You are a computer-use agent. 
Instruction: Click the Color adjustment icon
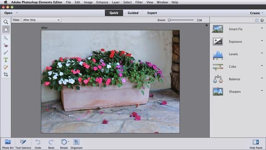pyautogui.click(x=218, y=67)
